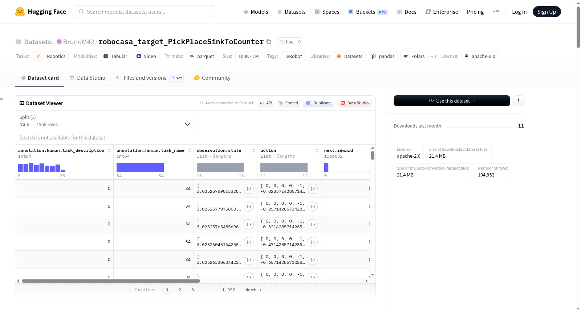This screenshot has height=312, width=581.
Task: Open the train split dropdown
Action: pyautogui.click(x=105, y=121)
